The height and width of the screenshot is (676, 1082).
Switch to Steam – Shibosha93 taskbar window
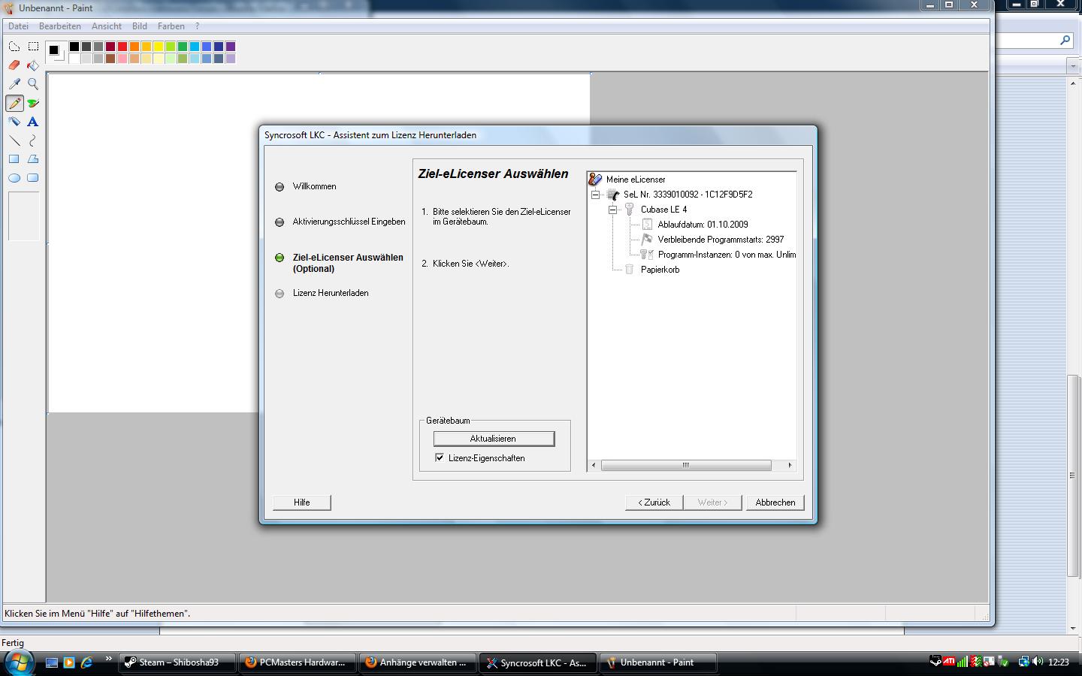click(x=177, y=662)
